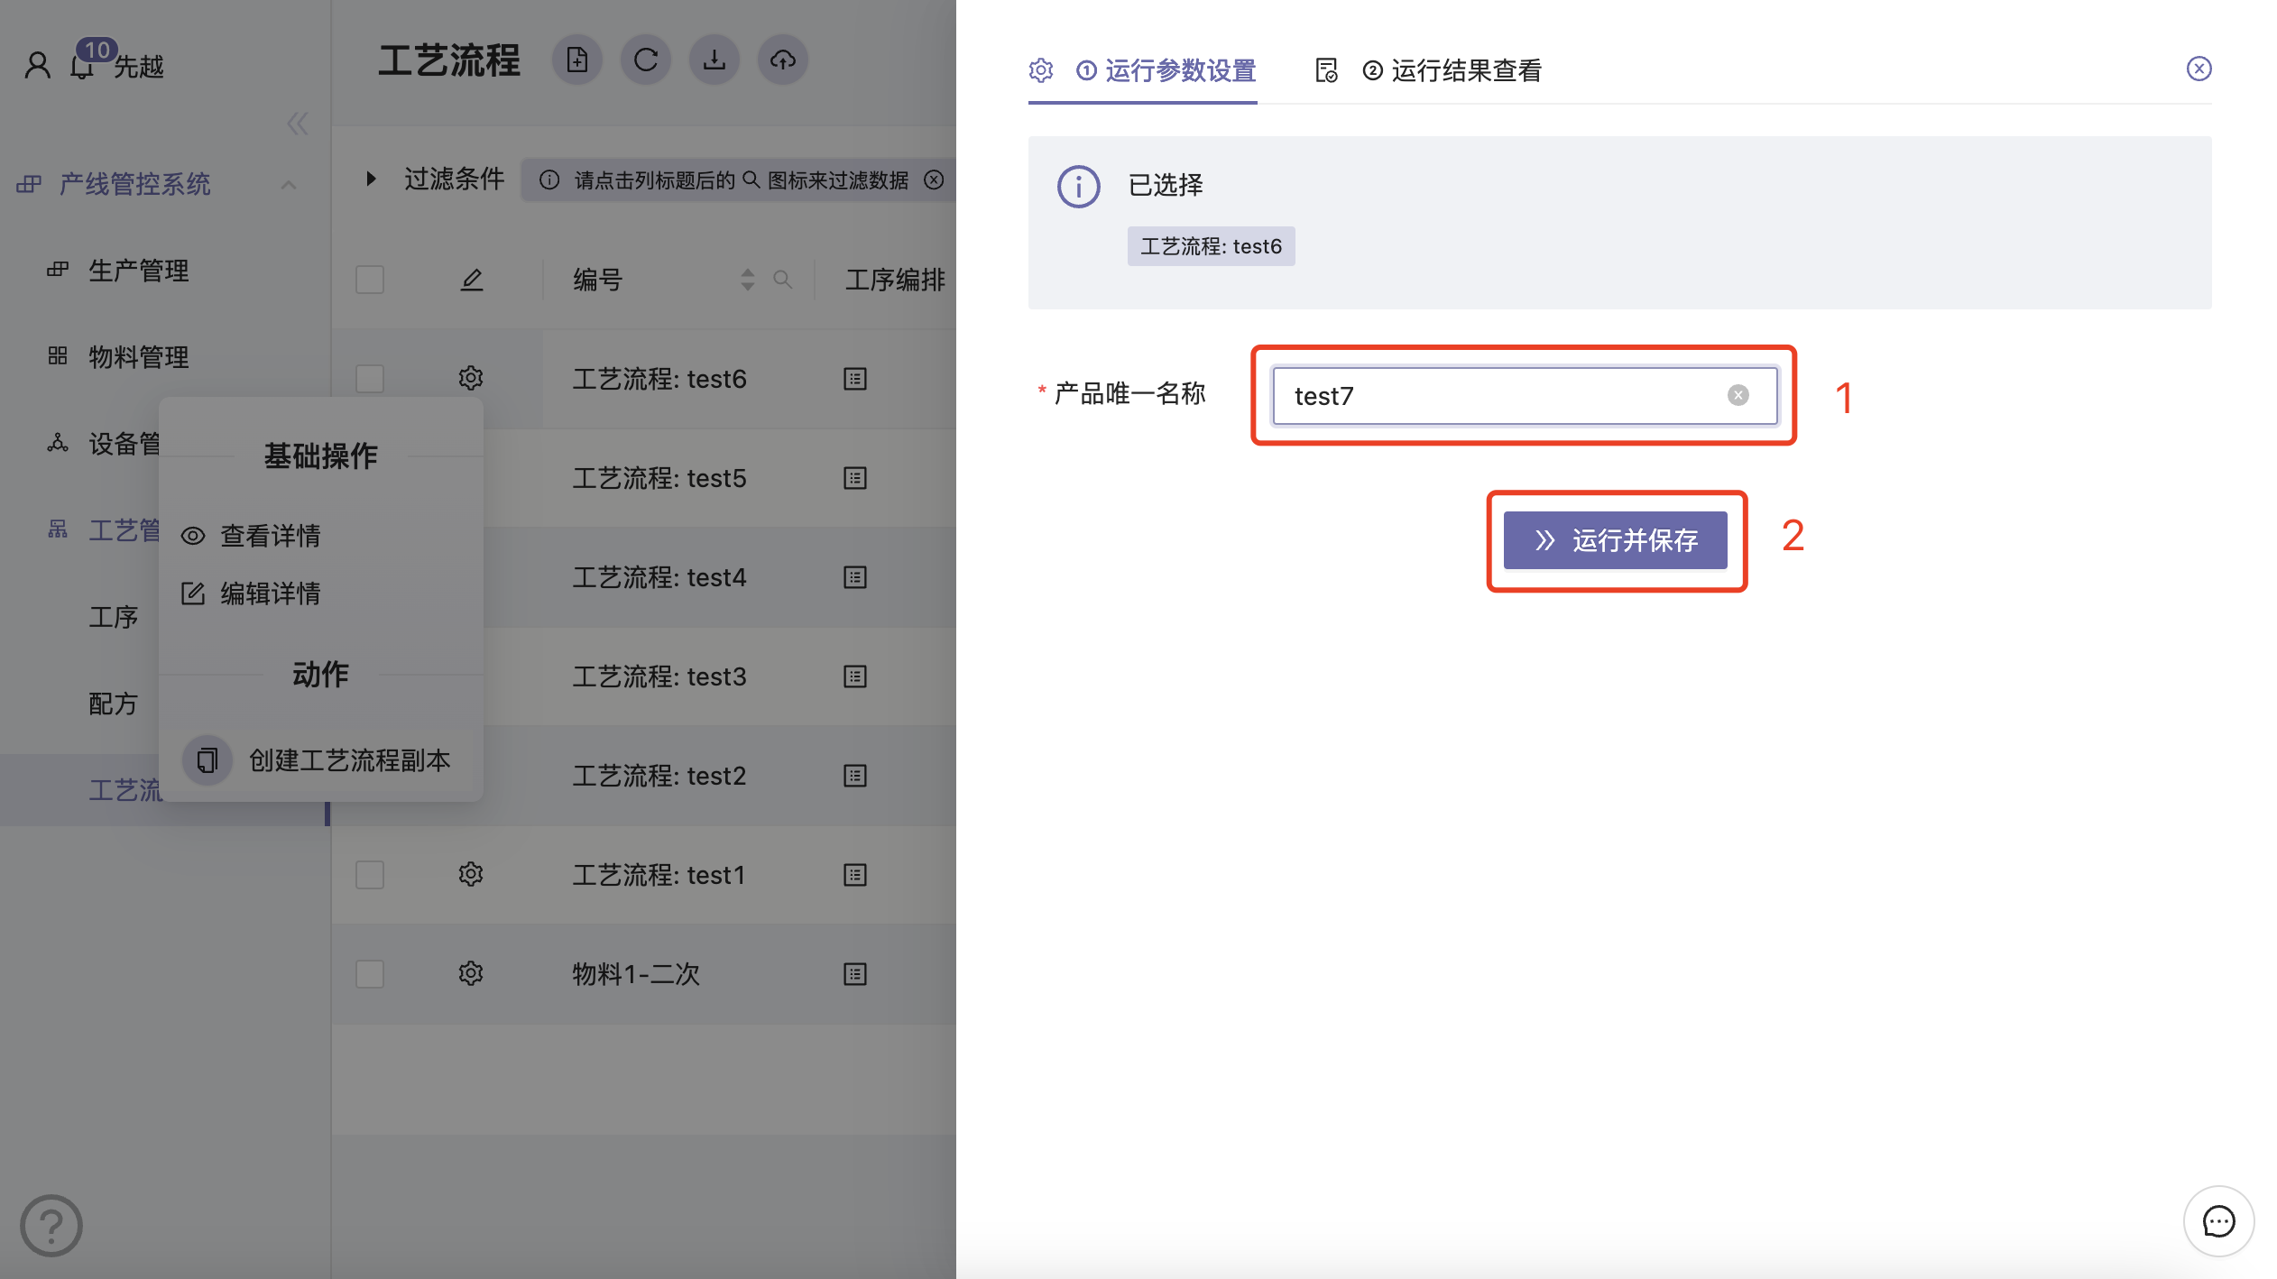Open the chat bubble support icon
The height and width of the screenshot is (1279, 2277).
pyautogui.click(x=2218, y=1221)
